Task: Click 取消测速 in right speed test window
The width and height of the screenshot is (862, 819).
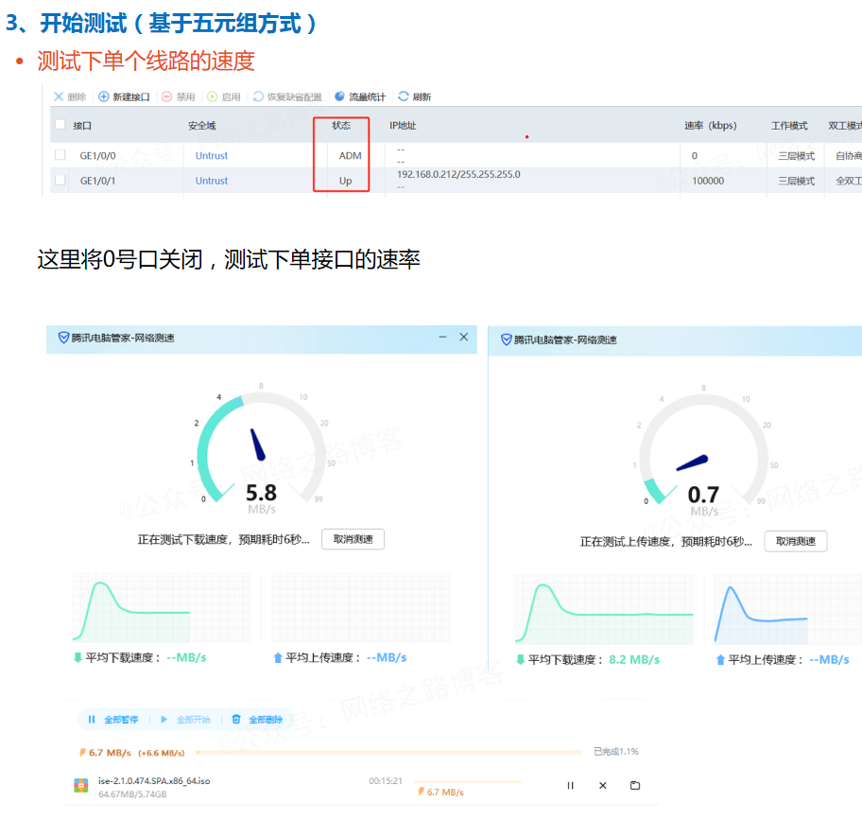Action: [x=795, y=541]
